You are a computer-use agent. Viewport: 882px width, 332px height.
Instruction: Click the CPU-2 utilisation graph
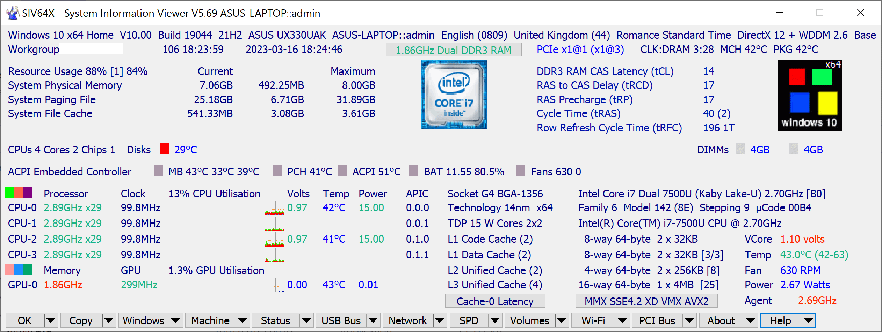pos(275,239)
